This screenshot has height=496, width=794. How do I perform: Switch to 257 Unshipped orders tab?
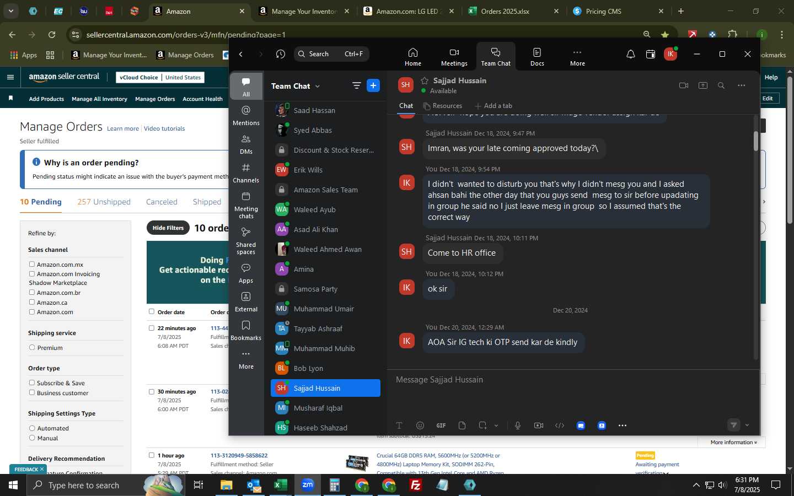104,202
